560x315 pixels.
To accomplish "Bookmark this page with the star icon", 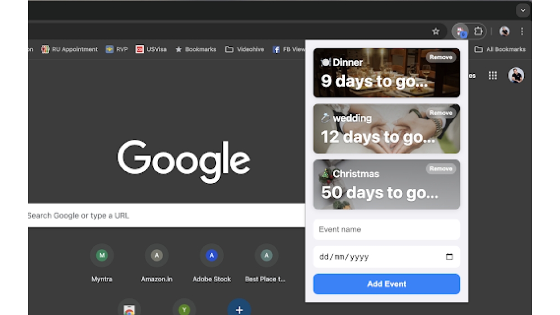I will pyautogui.click(x=435, y=31).
